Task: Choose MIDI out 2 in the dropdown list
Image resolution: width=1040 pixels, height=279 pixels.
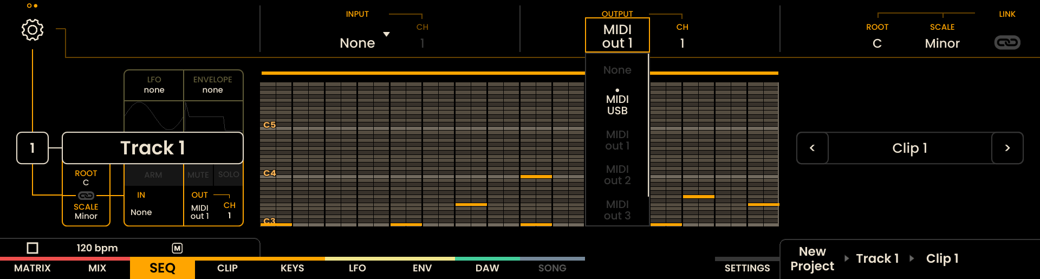Action: click(x=617, y=174)
